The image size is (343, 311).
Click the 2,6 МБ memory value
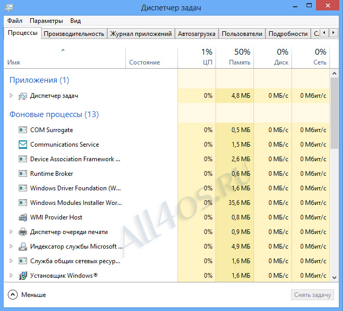pyautogui.click(x=241, y=159)
